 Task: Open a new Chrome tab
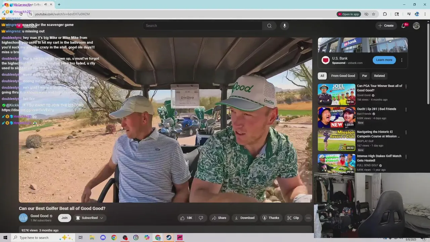59,5
